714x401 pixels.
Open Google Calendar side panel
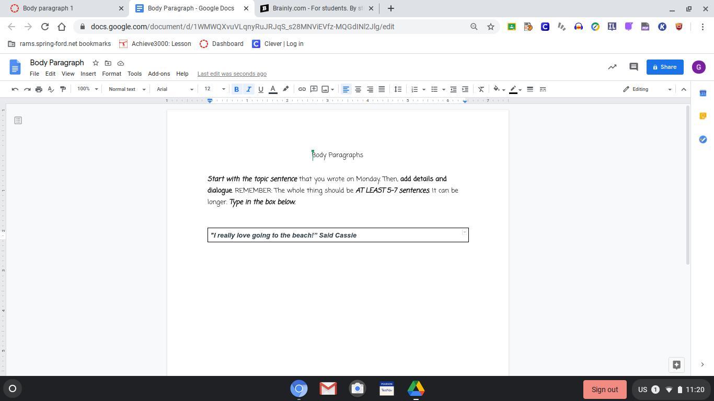(x=703, y=93)
